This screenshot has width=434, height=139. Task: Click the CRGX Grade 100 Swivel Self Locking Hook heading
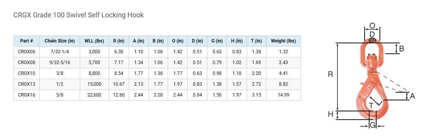[x=79, y=15]
